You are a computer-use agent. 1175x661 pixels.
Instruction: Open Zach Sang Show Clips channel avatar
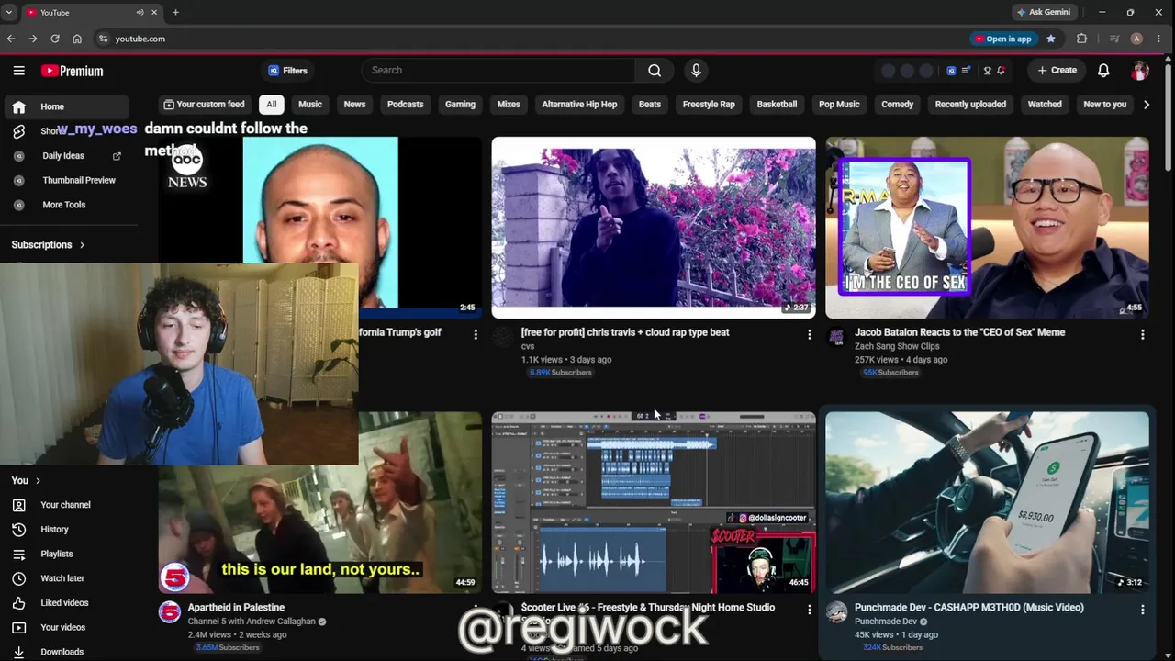point(836,338)
